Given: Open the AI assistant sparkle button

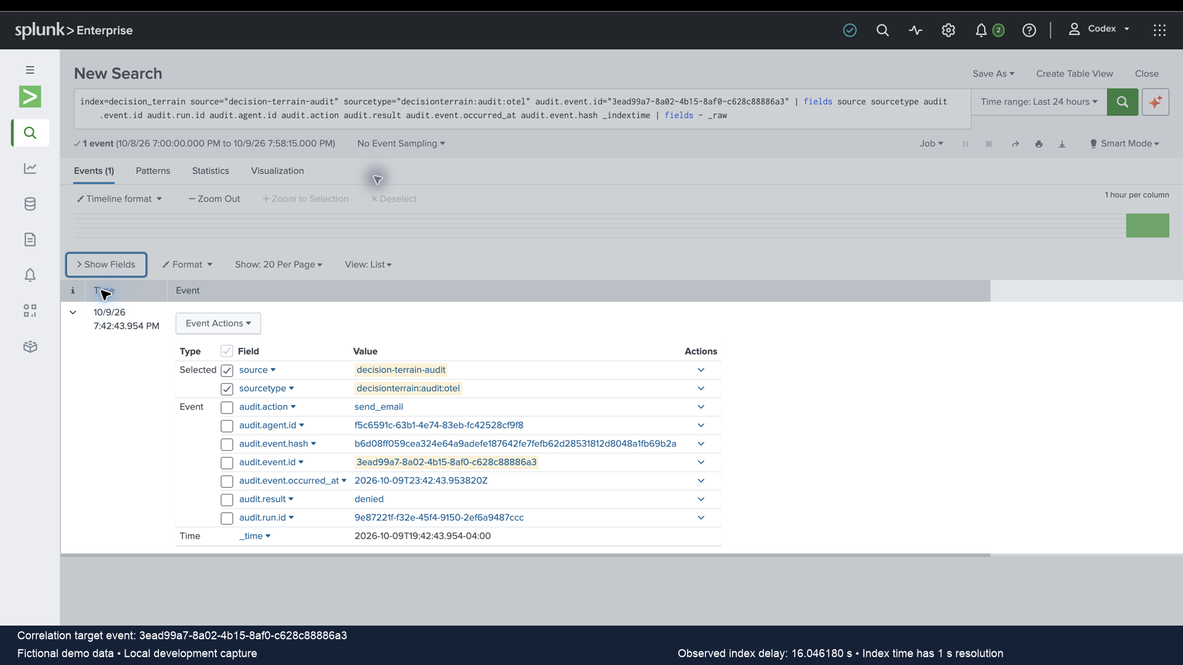Looking at the screenshot, I should coord(1155,102).
